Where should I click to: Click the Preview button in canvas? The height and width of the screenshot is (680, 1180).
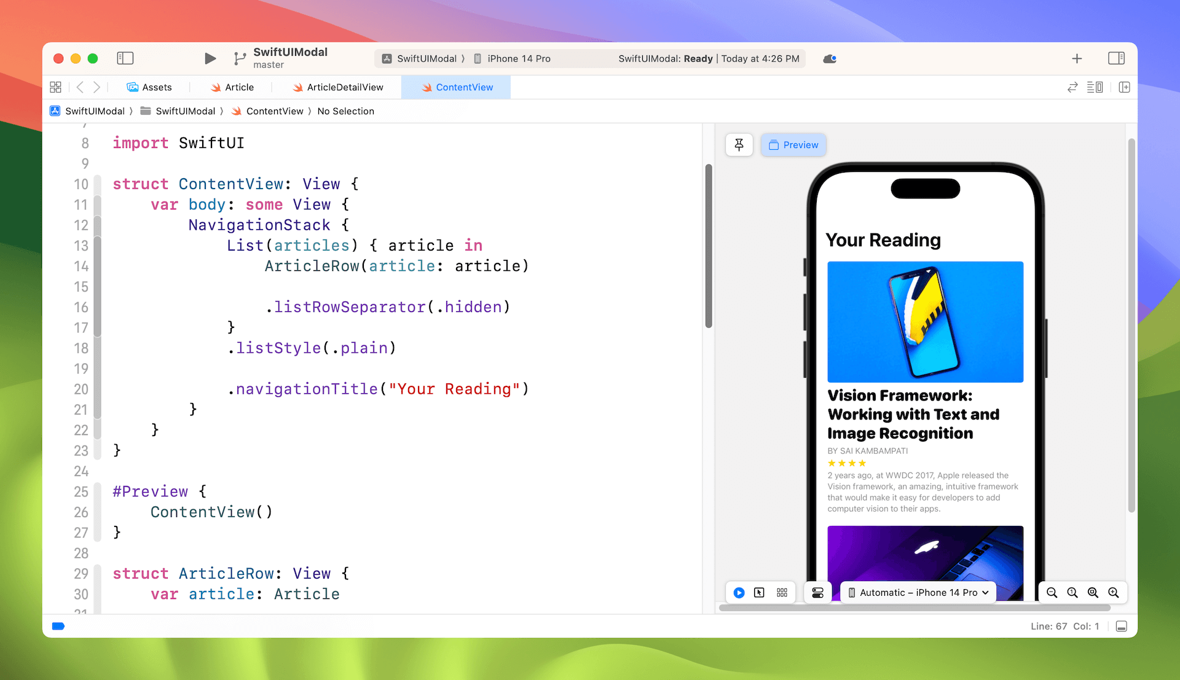[793, 145]
